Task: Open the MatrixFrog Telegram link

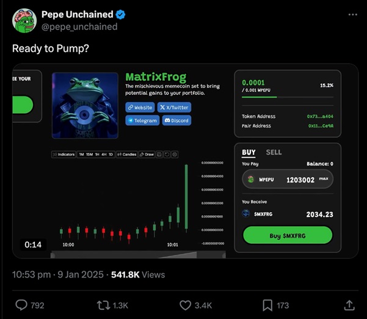Action: coord(142,121)
